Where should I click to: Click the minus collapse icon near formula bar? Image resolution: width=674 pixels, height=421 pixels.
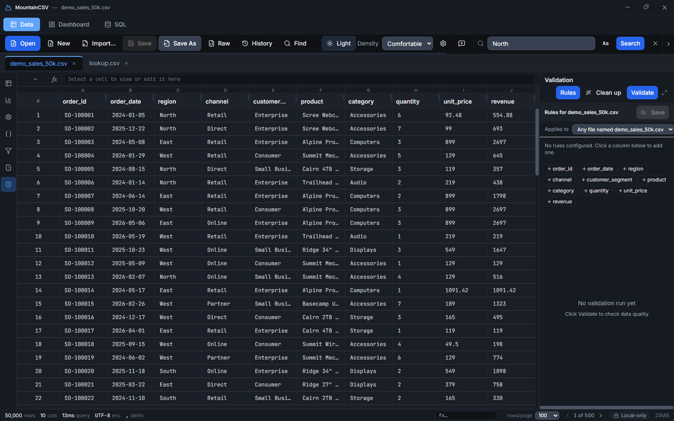(35, 79)
